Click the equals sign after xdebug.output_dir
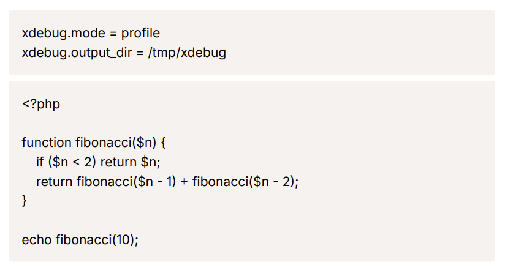 pyautogui.click(x=140, y=53)
